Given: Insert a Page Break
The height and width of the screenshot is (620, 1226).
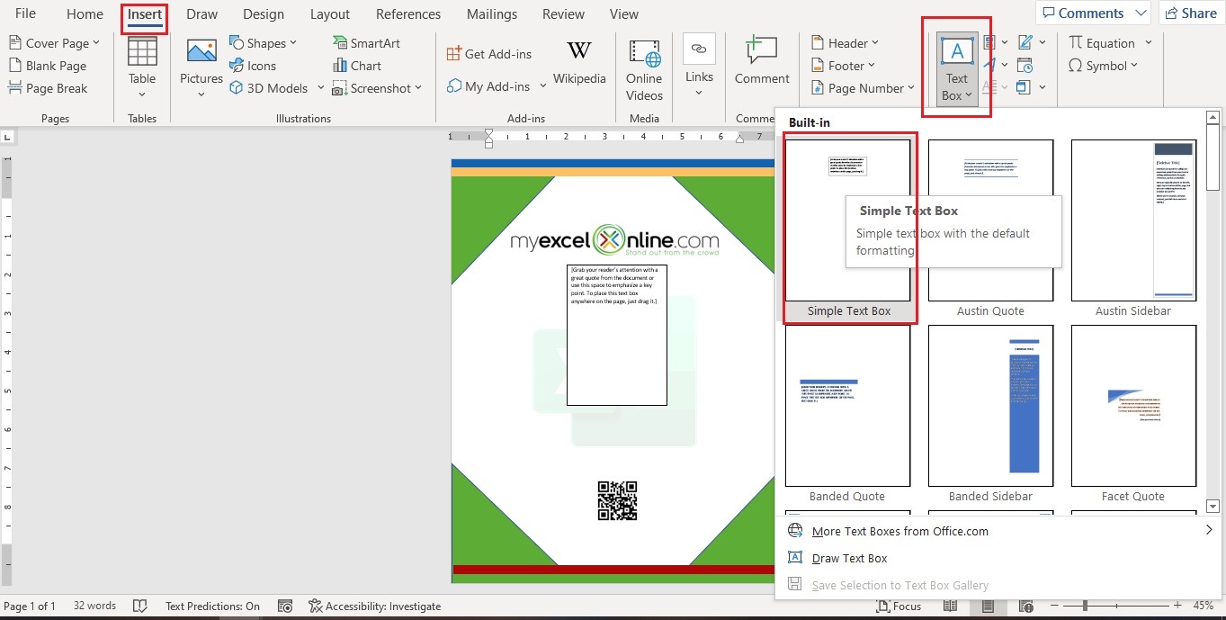Looking at the screenshot, I should coord(48,88).
